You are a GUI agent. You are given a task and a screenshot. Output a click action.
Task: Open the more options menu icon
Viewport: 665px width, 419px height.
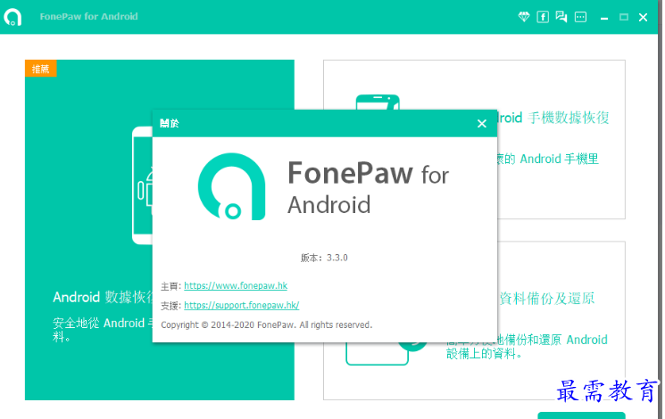(580, 17)
